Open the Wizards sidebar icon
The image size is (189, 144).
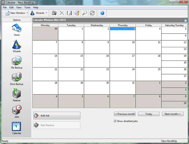[17, 46]
